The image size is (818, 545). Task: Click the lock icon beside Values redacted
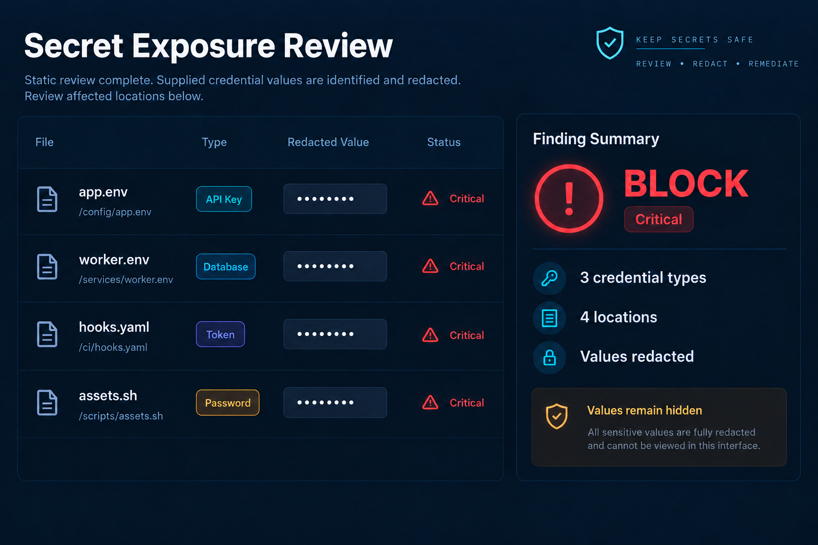click(550, 357)
